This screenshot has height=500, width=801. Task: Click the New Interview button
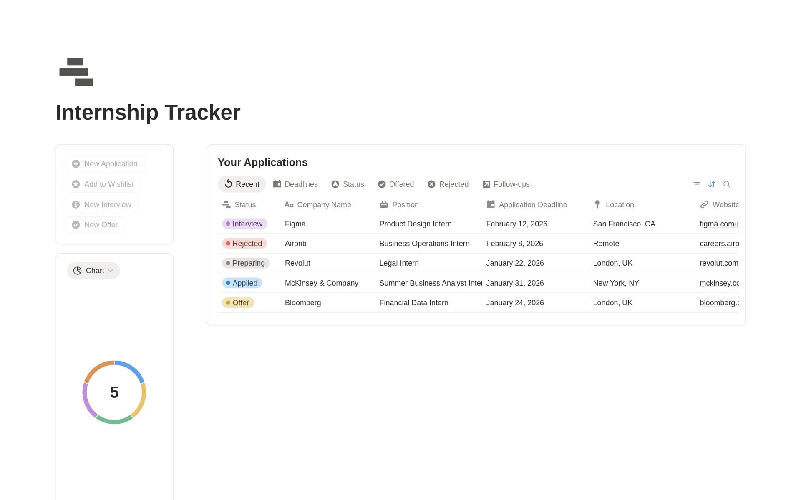click(102, 205)
